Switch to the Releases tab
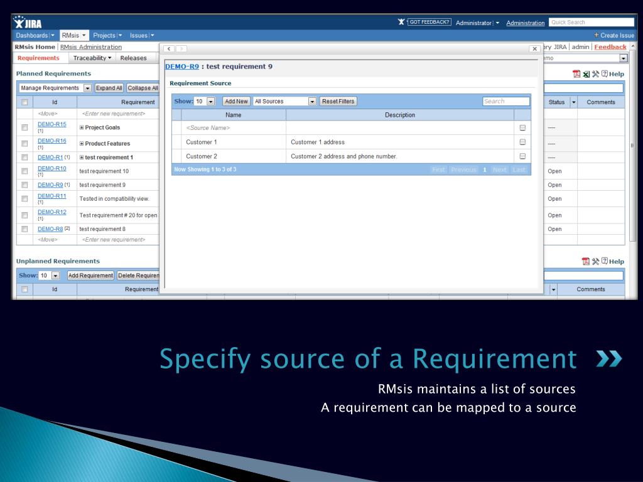Screen dimensions: 643x482 133,58
